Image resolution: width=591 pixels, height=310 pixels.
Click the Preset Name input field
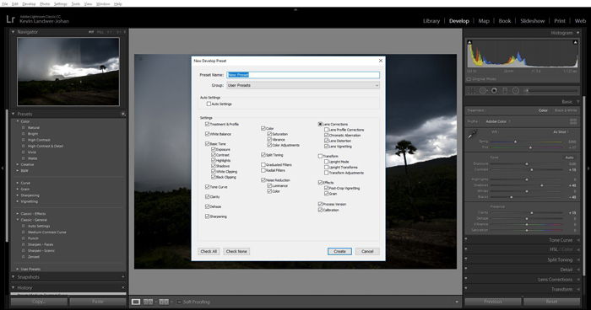(x=303, y=75)
